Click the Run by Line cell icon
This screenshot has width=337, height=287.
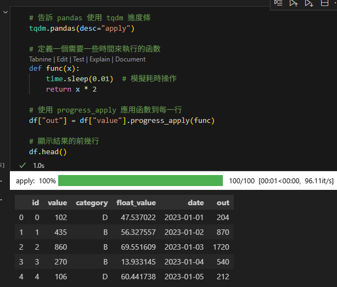click(278, 3)
